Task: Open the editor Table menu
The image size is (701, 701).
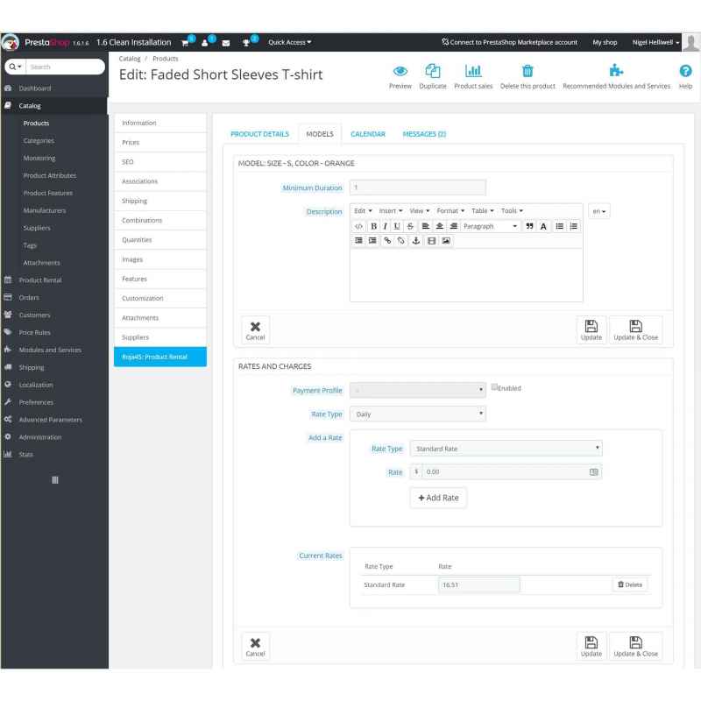Action: click(x=483, y=210)
